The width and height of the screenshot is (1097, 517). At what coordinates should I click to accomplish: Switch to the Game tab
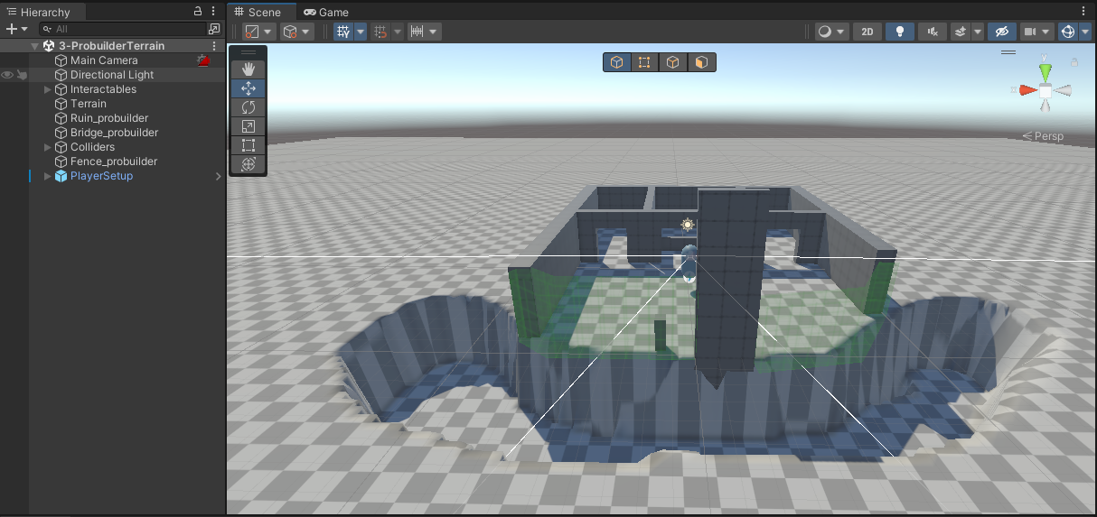coord(326,13)
